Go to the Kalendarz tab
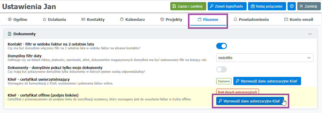The height and width of the screenshot is (113, 322). 133,20
